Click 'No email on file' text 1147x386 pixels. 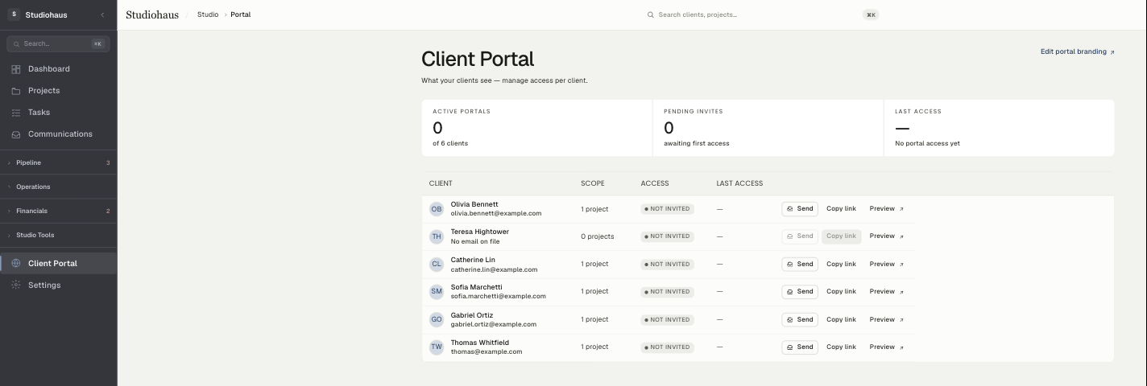[475, 241]
